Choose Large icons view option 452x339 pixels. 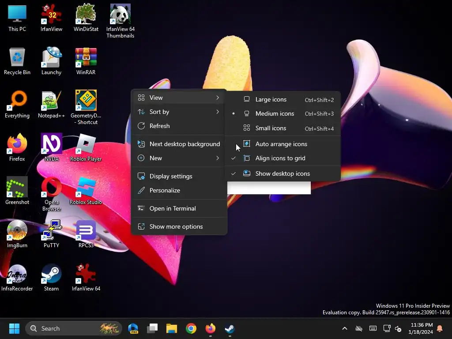(x=282, y=99)
